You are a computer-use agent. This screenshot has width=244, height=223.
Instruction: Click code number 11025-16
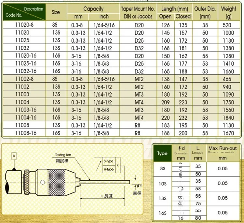pyautogui.click(x=26, y=63)
